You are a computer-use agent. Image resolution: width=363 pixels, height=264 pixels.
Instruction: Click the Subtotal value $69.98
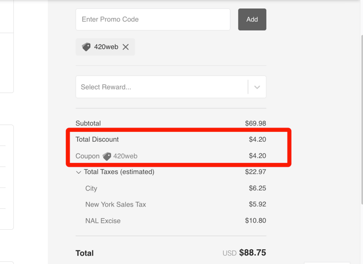255,123
